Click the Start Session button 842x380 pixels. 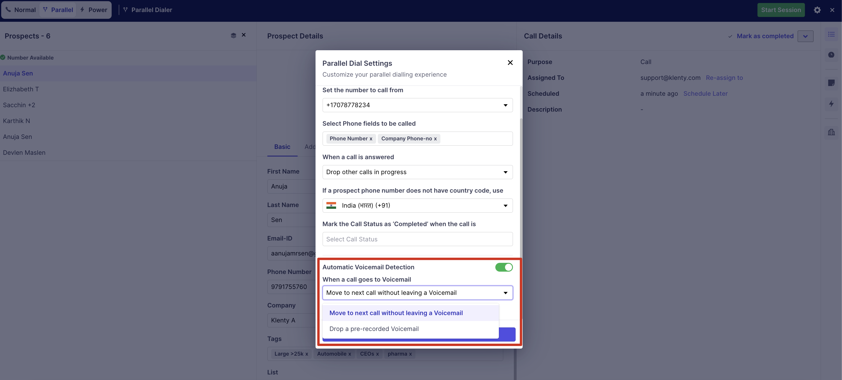781,10
